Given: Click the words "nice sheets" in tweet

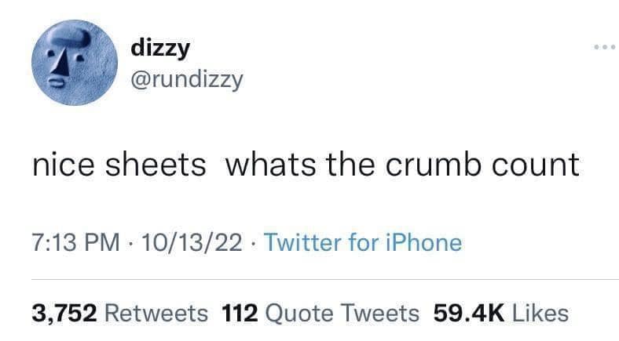Looking at the screenshot, I should (x=119, y=165).
